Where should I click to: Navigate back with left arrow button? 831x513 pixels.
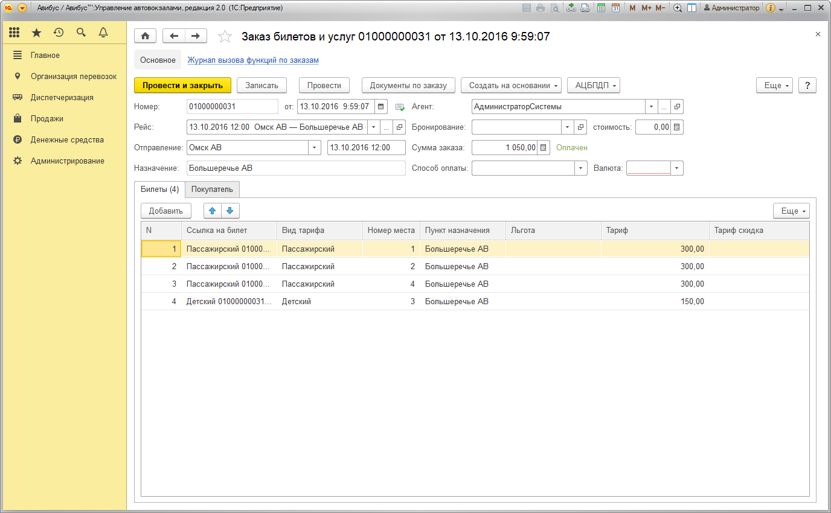coord(174,36)
